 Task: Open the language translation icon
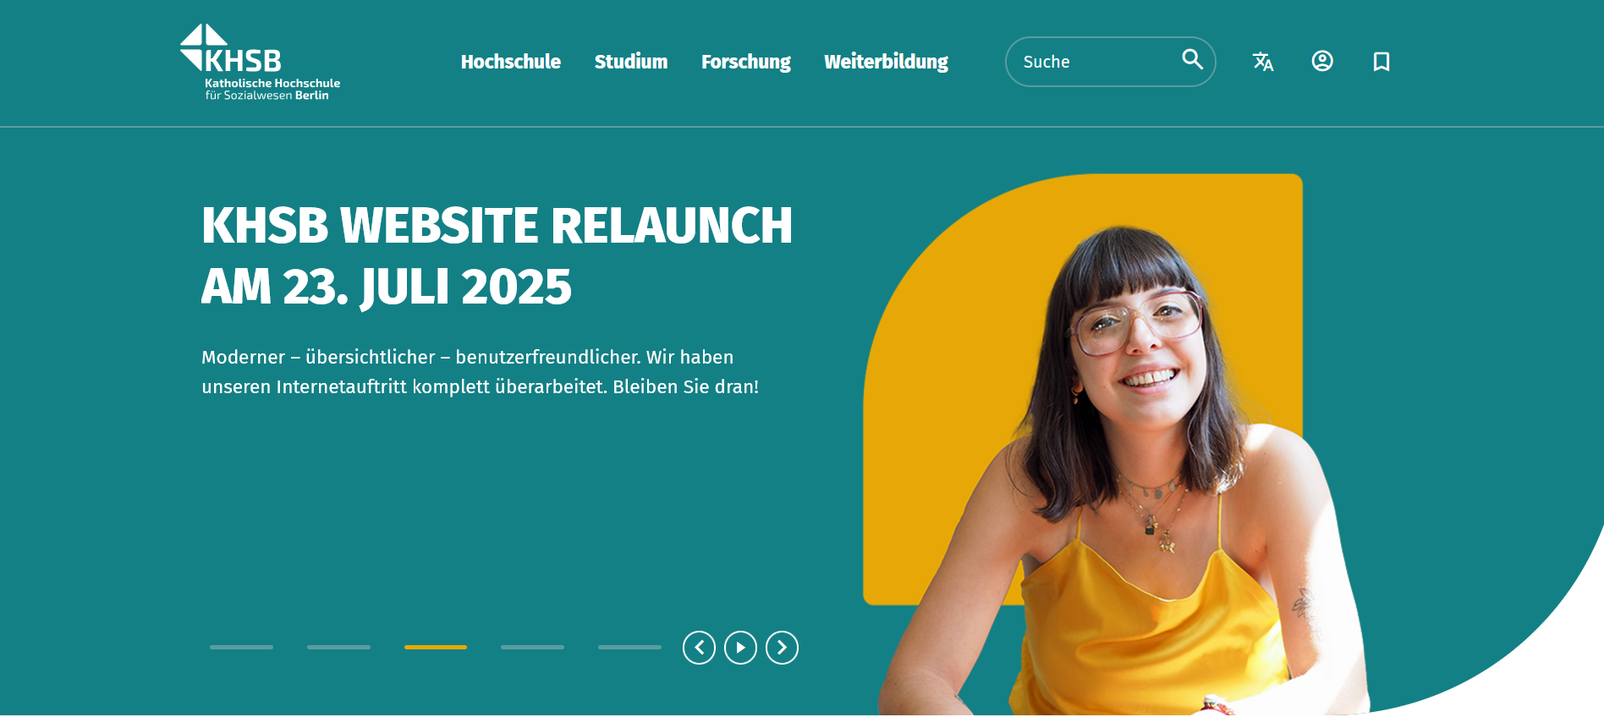click(1263, 62)
